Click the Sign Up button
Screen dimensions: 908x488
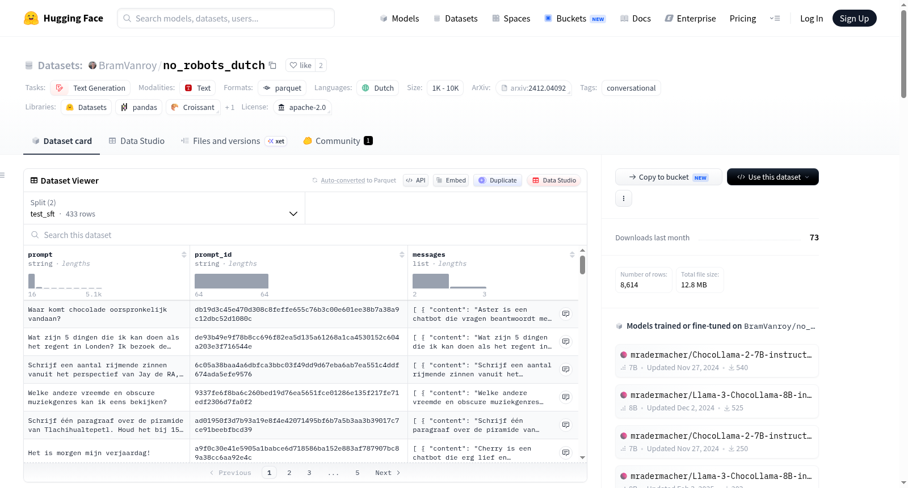coord(854,18)
